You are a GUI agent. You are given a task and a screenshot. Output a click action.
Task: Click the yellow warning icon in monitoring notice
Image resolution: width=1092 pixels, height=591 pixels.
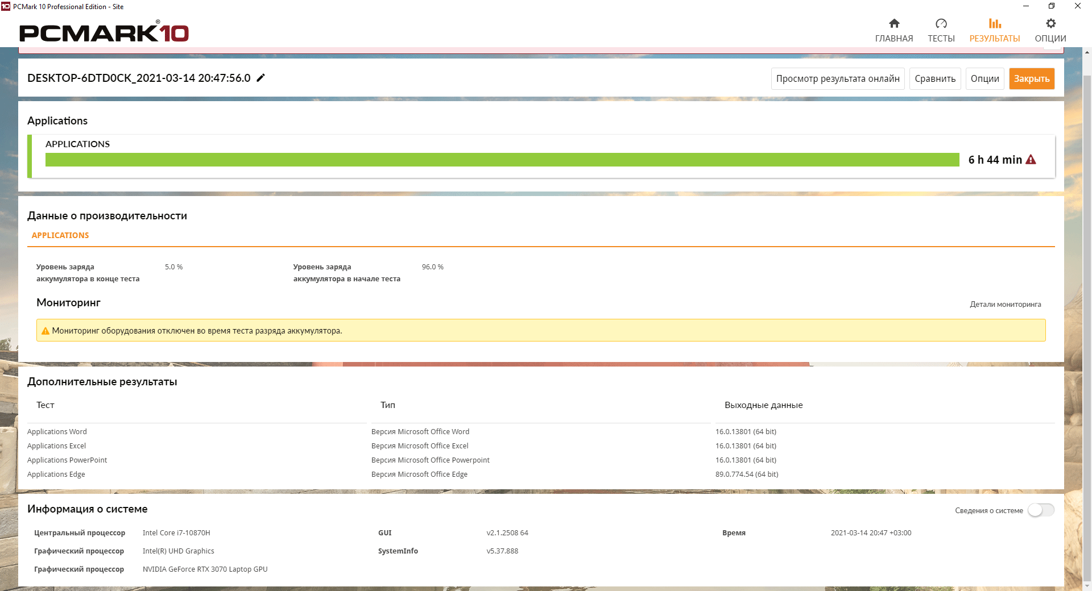45,331
